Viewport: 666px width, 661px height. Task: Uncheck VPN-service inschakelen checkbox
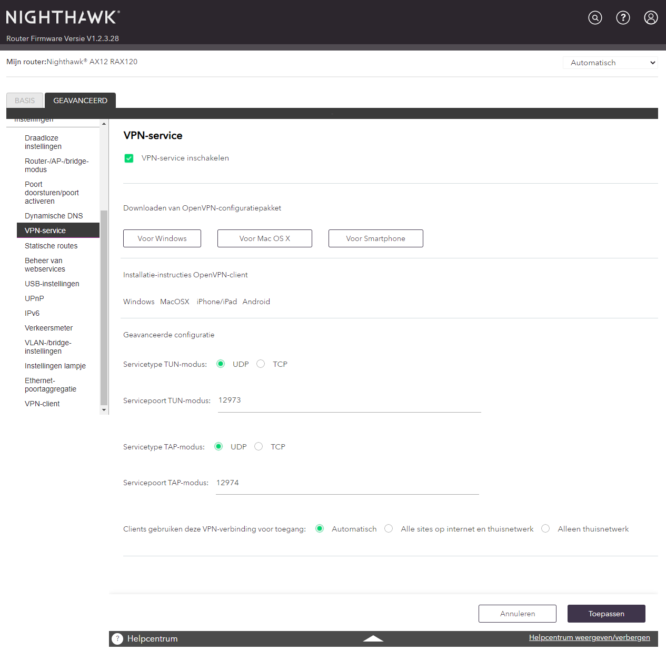(x=129, y=158)
